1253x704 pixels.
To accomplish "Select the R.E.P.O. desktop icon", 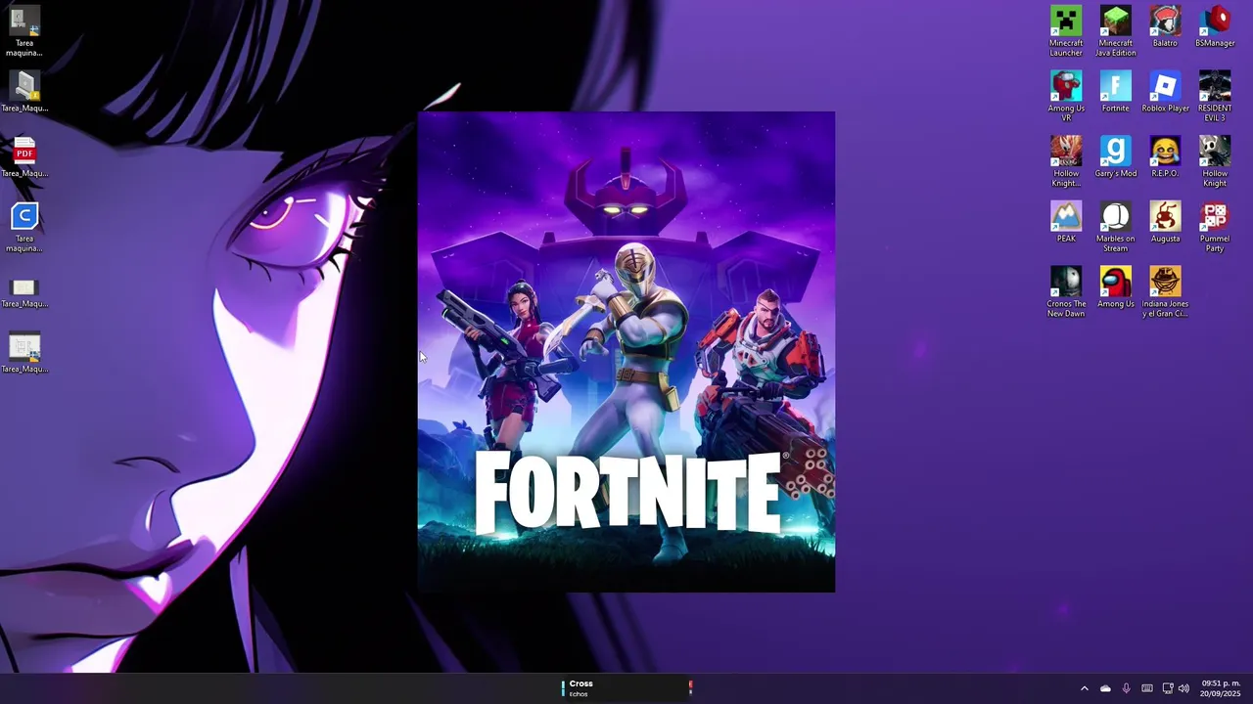I will click(1165, 156).
